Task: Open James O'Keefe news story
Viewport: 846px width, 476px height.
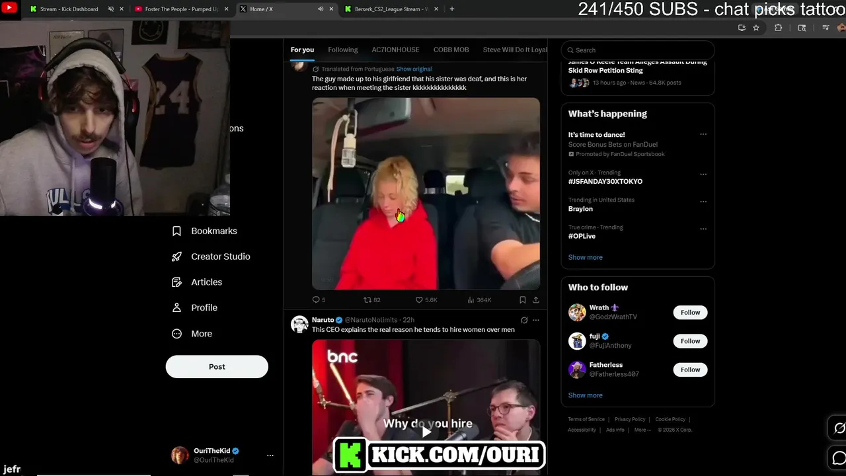Action: (x=638, y=71)
